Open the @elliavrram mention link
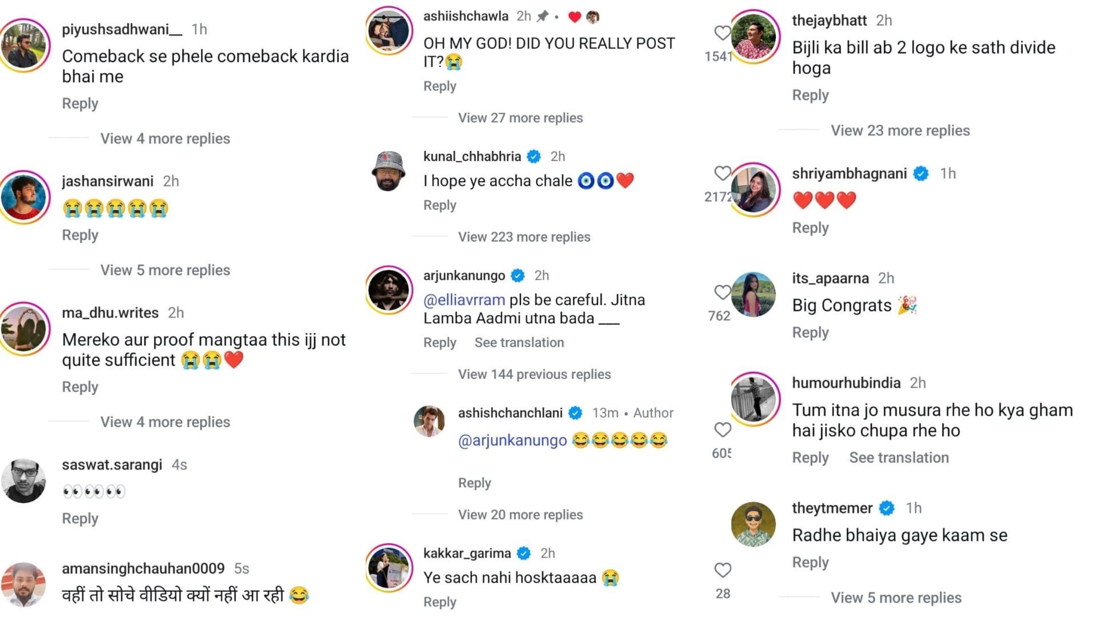The width and height of the screenshot is (1097, 617). 464,299
